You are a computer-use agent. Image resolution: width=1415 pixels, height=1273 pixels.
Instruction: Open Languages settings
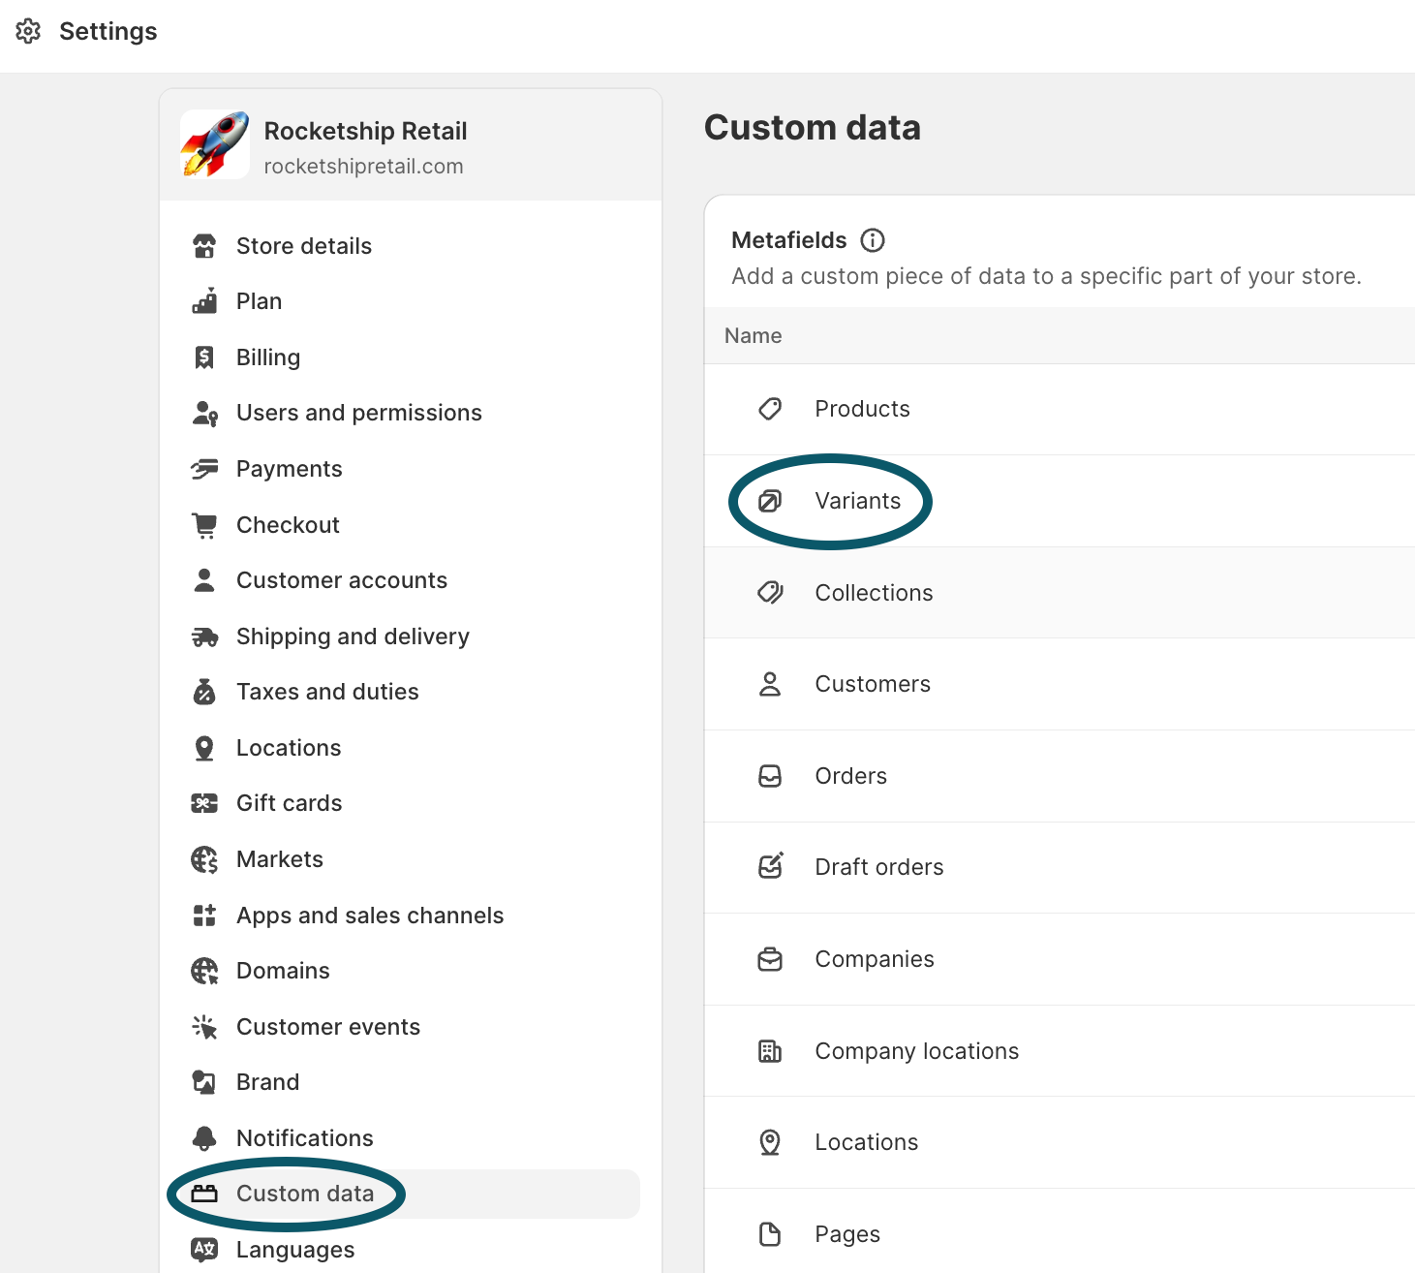click(294, 1250)
